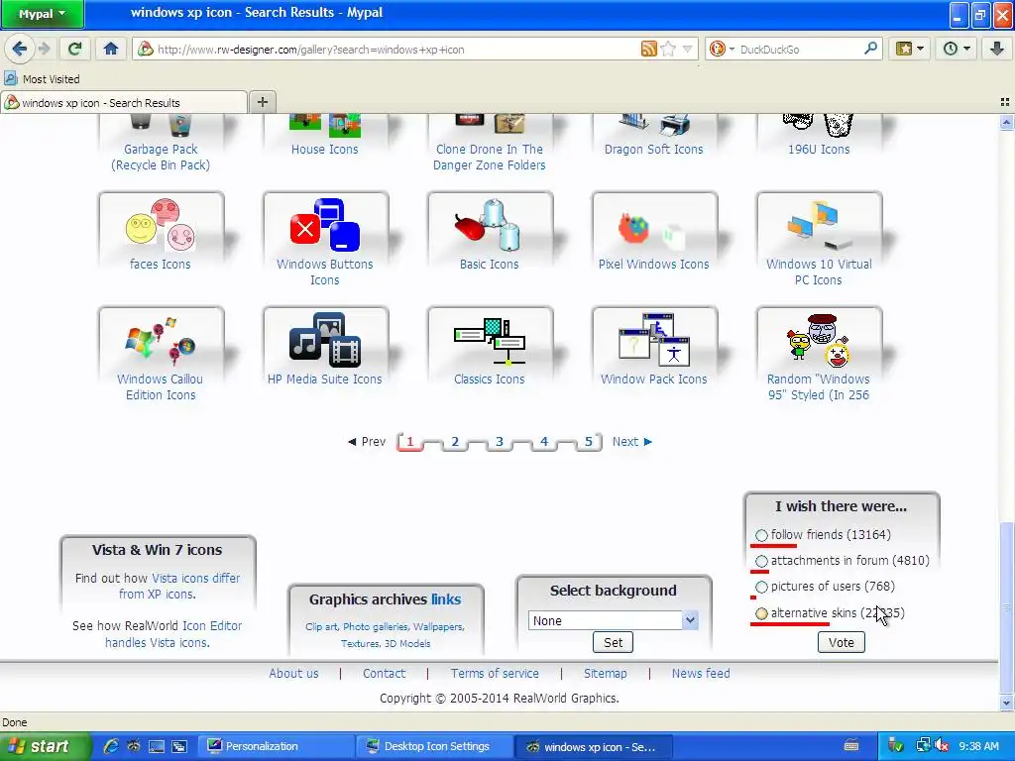The width and height of the screenshot is (1015, 761).
Task: Click the Garbage Pack (Recycle Bin Pack) link
Action: [161, 158]
